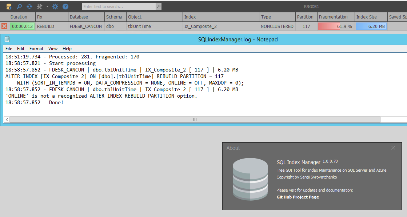Open the Format menu in Notepad
Viewport: 407px width, 217px height.
coord(36,48)
